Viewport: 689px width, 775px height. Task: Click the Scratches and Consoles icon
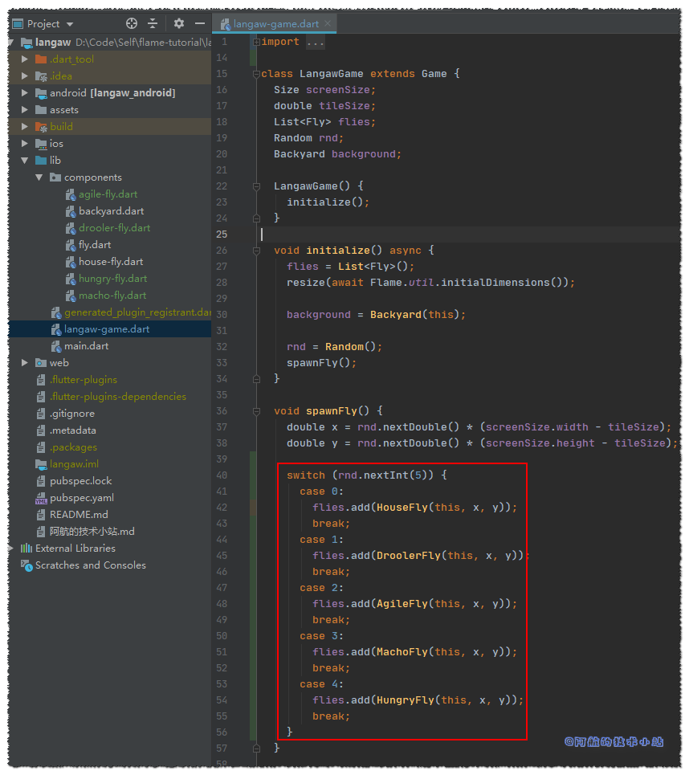tap(26, 565)
